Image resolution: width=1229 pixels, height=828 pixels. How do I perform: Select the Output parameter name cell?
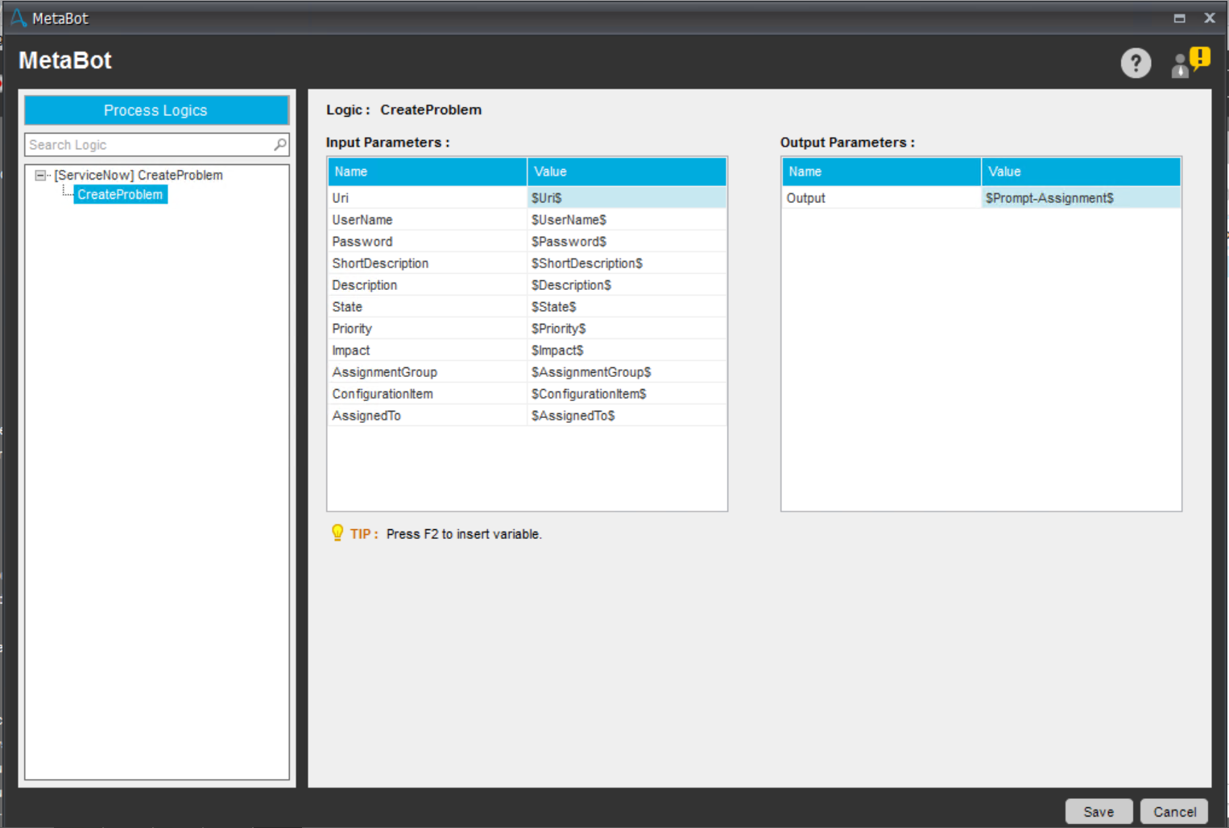tap(882, 198)
